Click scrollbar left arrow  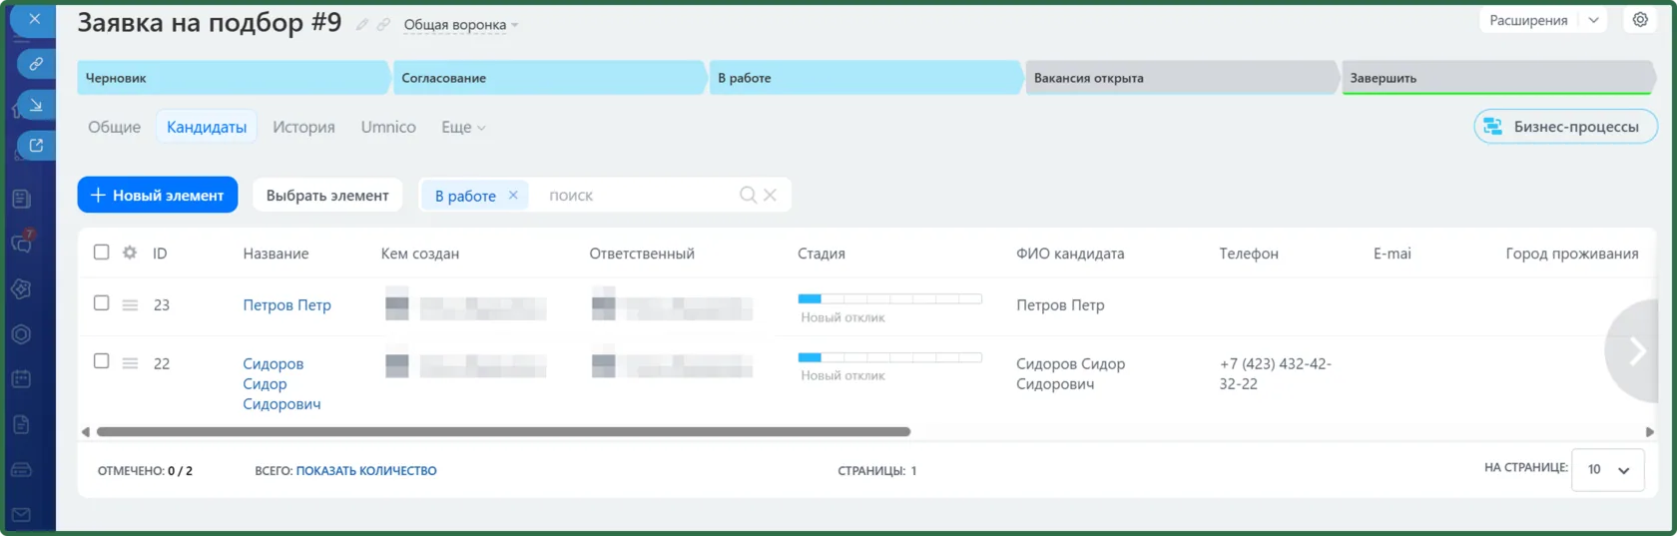(86, 432)
